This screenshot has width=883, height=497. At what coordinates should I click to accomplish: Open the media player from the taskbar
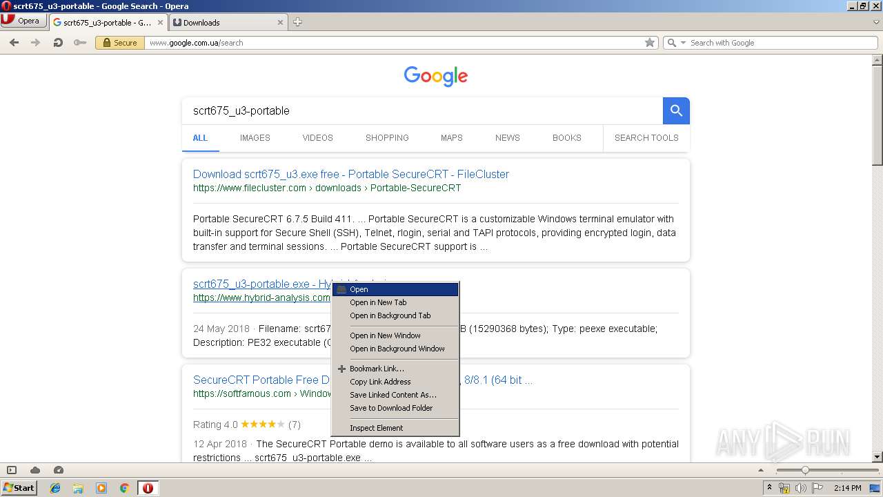[101, 488]
